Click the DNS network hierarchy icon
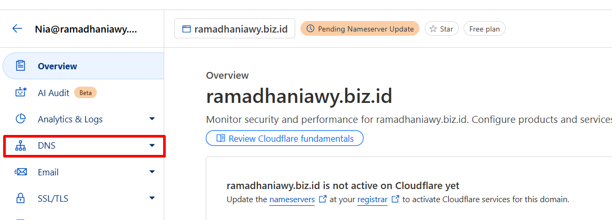 [21, 145]
